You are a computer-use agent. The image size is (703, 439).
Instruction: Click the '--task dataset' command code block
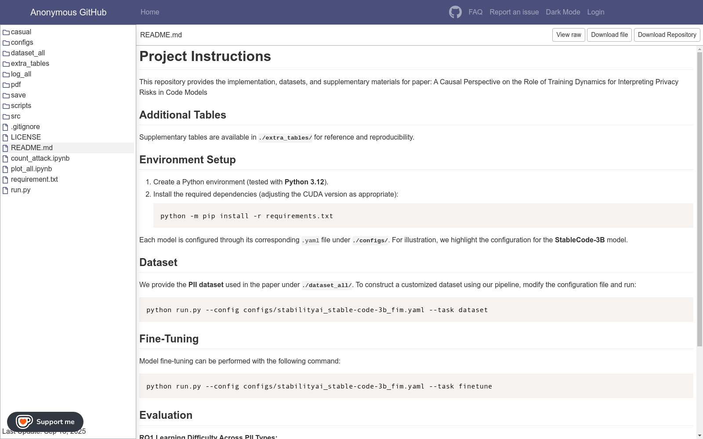tap(416, 309)
